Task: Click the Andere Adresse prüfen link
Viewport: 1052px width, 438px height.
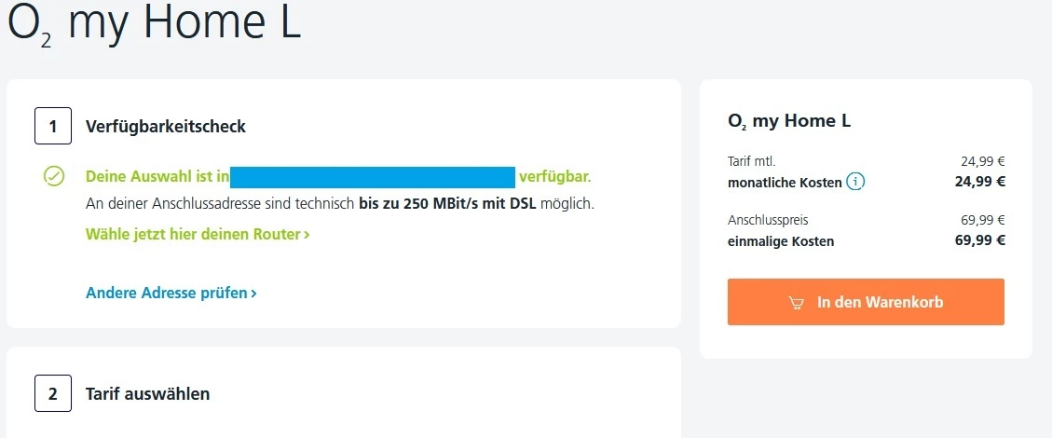Action: [167, 293]
